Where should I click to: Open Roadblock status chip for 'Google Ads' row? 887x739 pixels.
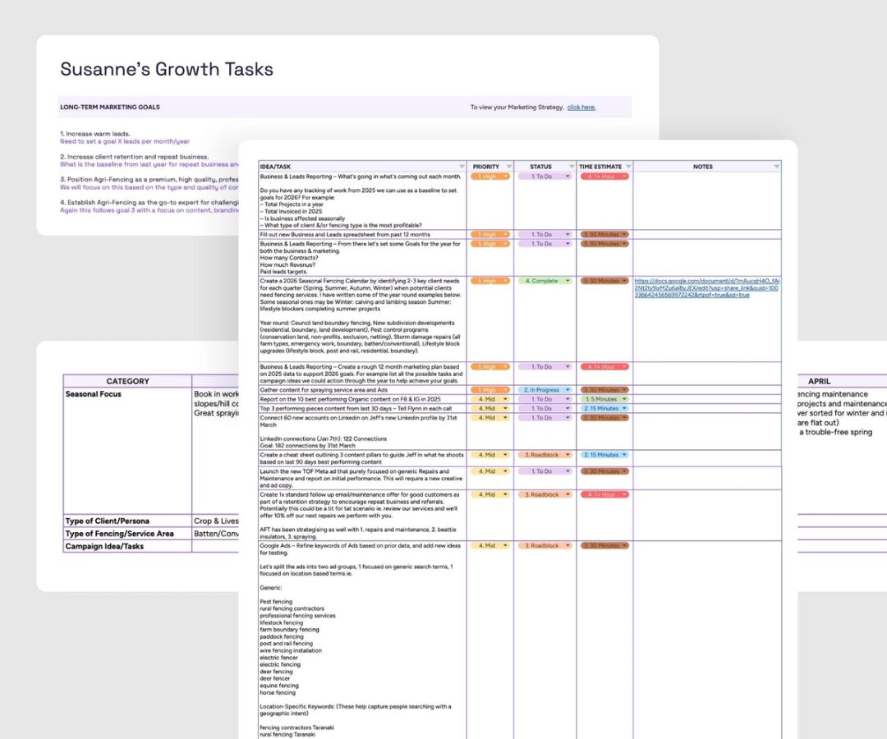(x=545, y=545)
